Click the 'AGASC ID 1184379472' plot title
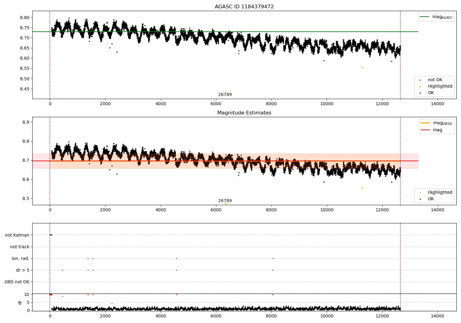The image size is (461, 323). tap(244, 7)
